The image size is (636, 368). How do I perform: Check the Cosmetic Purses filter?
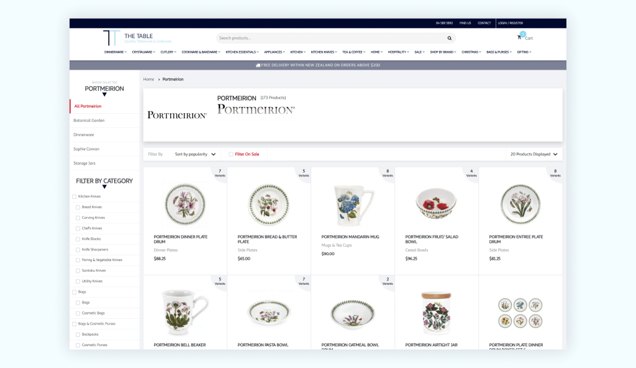click(78, 345)
